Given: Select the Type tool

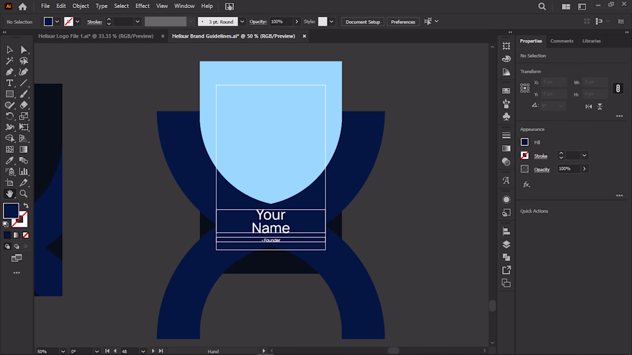Looking at the screenshot, I should click(10, 83).
